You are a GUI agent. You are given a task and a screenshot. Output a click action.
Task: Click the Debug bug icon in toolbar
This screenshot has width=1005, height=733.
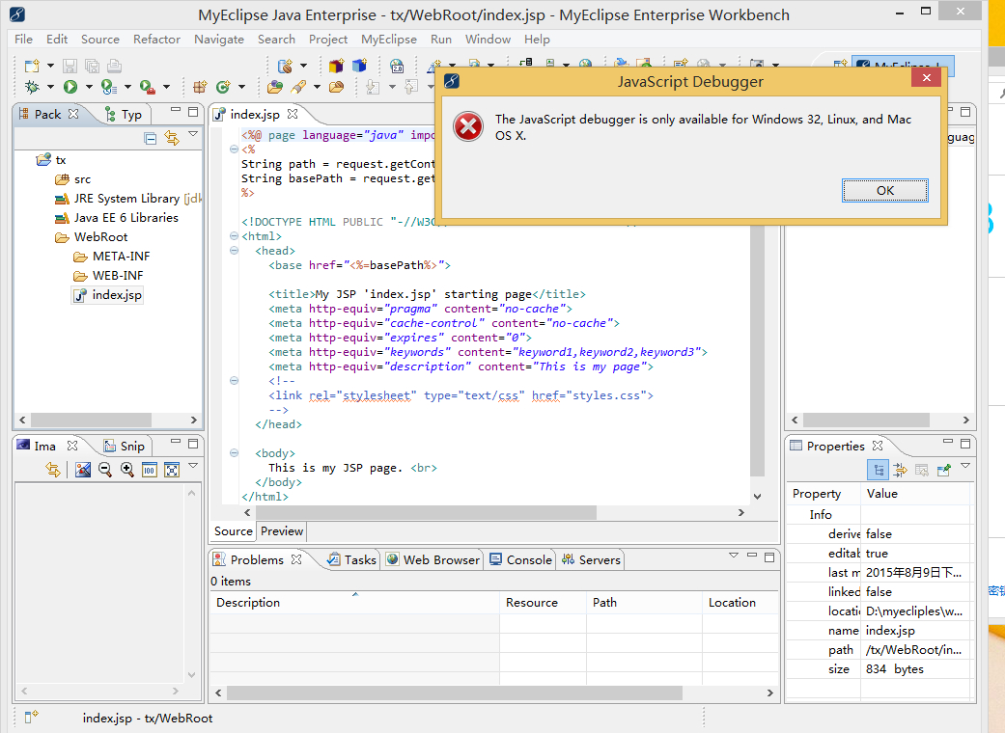click(32, 87)
